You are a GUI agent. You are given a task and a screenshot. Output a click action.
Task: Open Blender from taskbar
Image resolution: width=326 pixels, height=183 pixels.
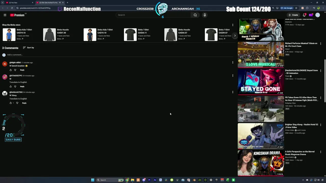194,180
